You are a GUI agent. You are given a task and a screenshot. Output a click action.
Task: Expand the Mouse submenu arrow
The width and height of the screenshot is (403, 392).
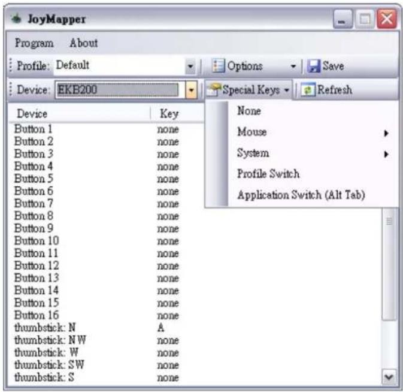(x=386, y=133)
